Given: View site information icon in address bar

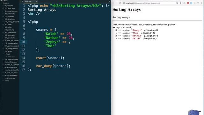Looking at the screenshot, I should pos(124,3).
